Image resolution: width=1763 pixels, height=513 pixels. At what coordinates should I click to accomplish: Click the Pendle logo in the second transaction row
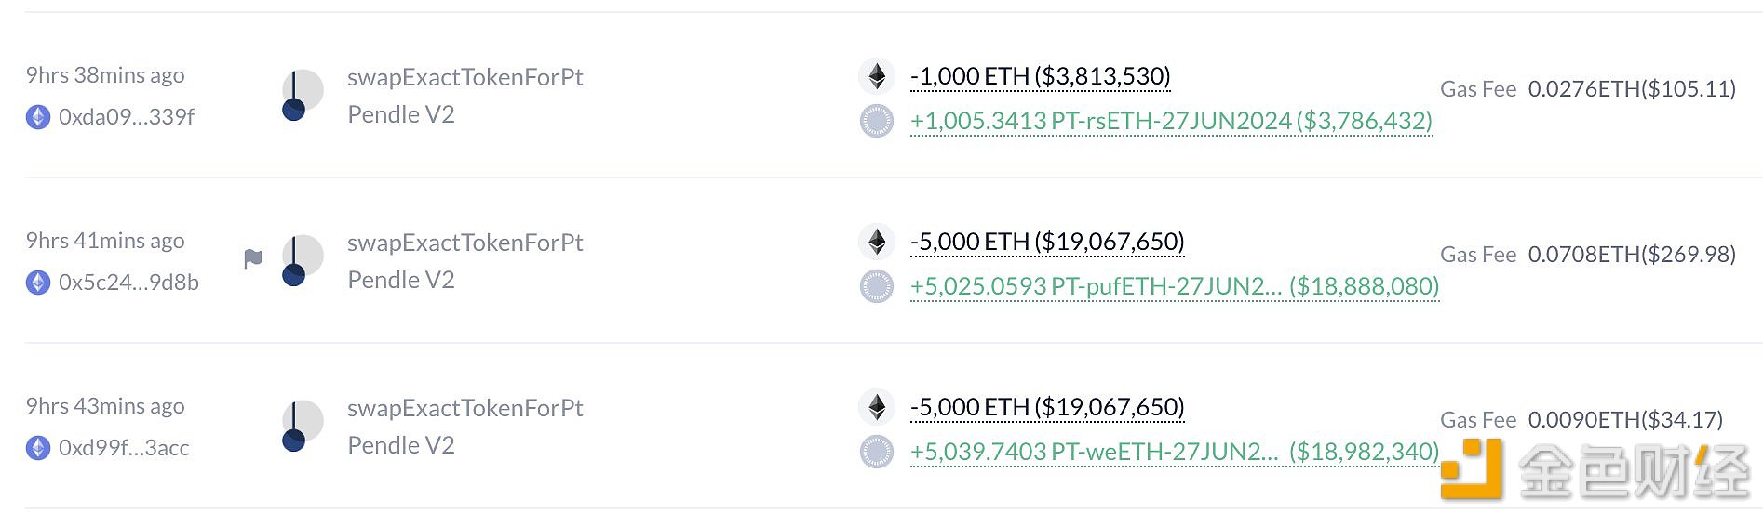click(303, 261)
